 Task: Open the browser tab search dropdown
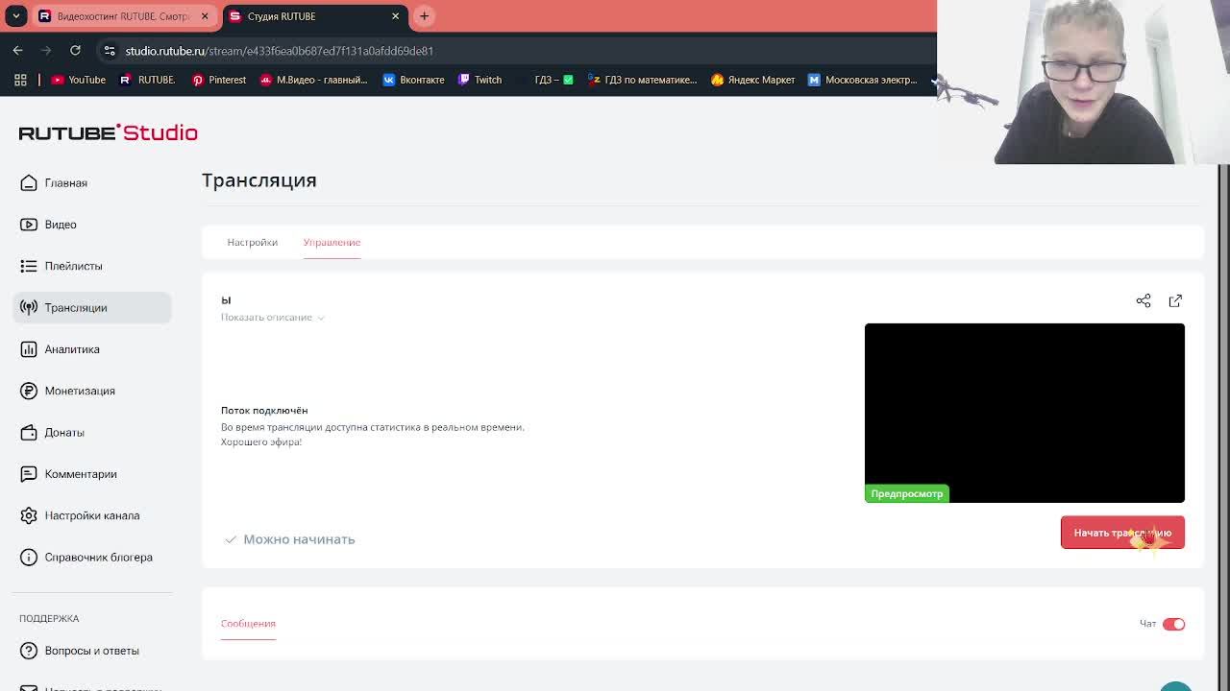[x=16, y=16]
